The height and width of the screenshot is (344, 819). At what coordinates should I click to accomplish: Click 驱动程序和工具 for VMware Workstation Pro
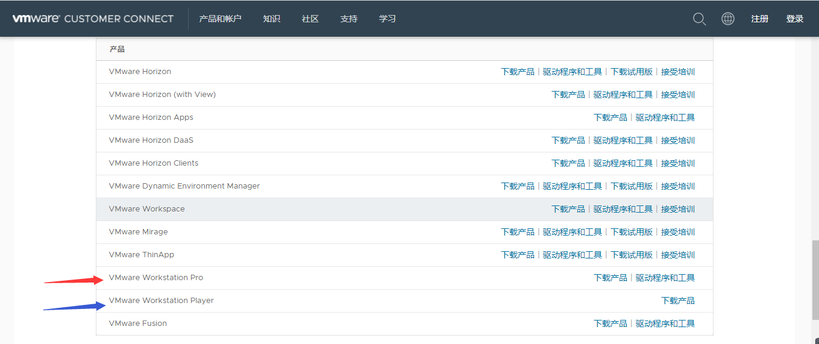(665, 278)
